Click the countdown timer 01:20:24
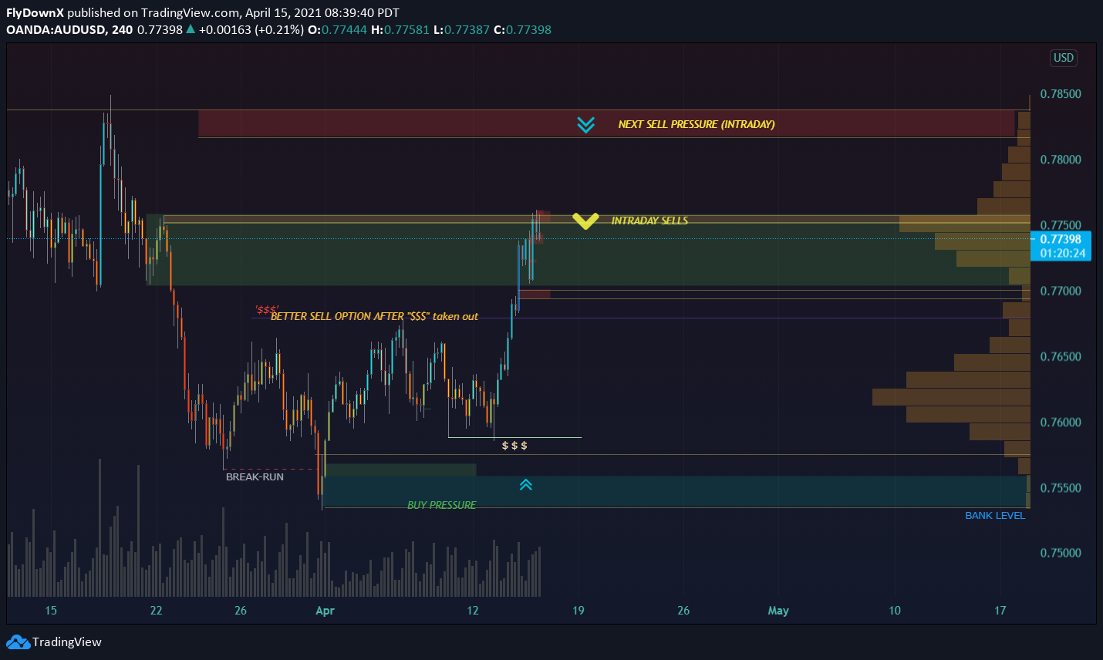The width and height of the screenshot is (1103, 660). [1062, 253]
